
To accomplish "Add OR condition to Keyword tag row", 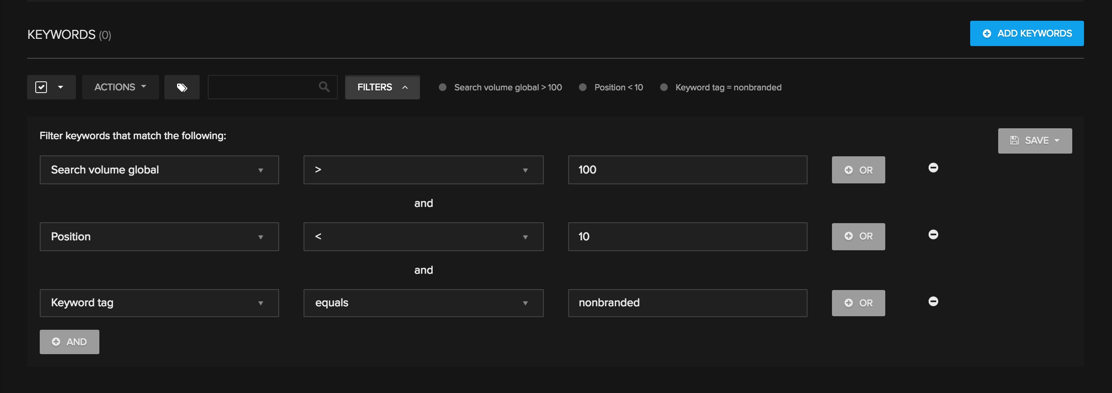I will point(858,303).
